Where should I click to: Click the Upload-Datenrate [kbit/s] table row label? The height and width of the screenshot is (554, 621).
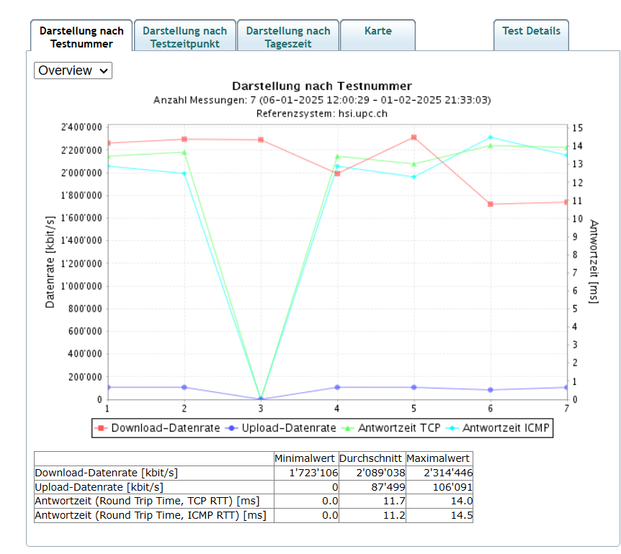pyautogui.click(x=99, y=487)
